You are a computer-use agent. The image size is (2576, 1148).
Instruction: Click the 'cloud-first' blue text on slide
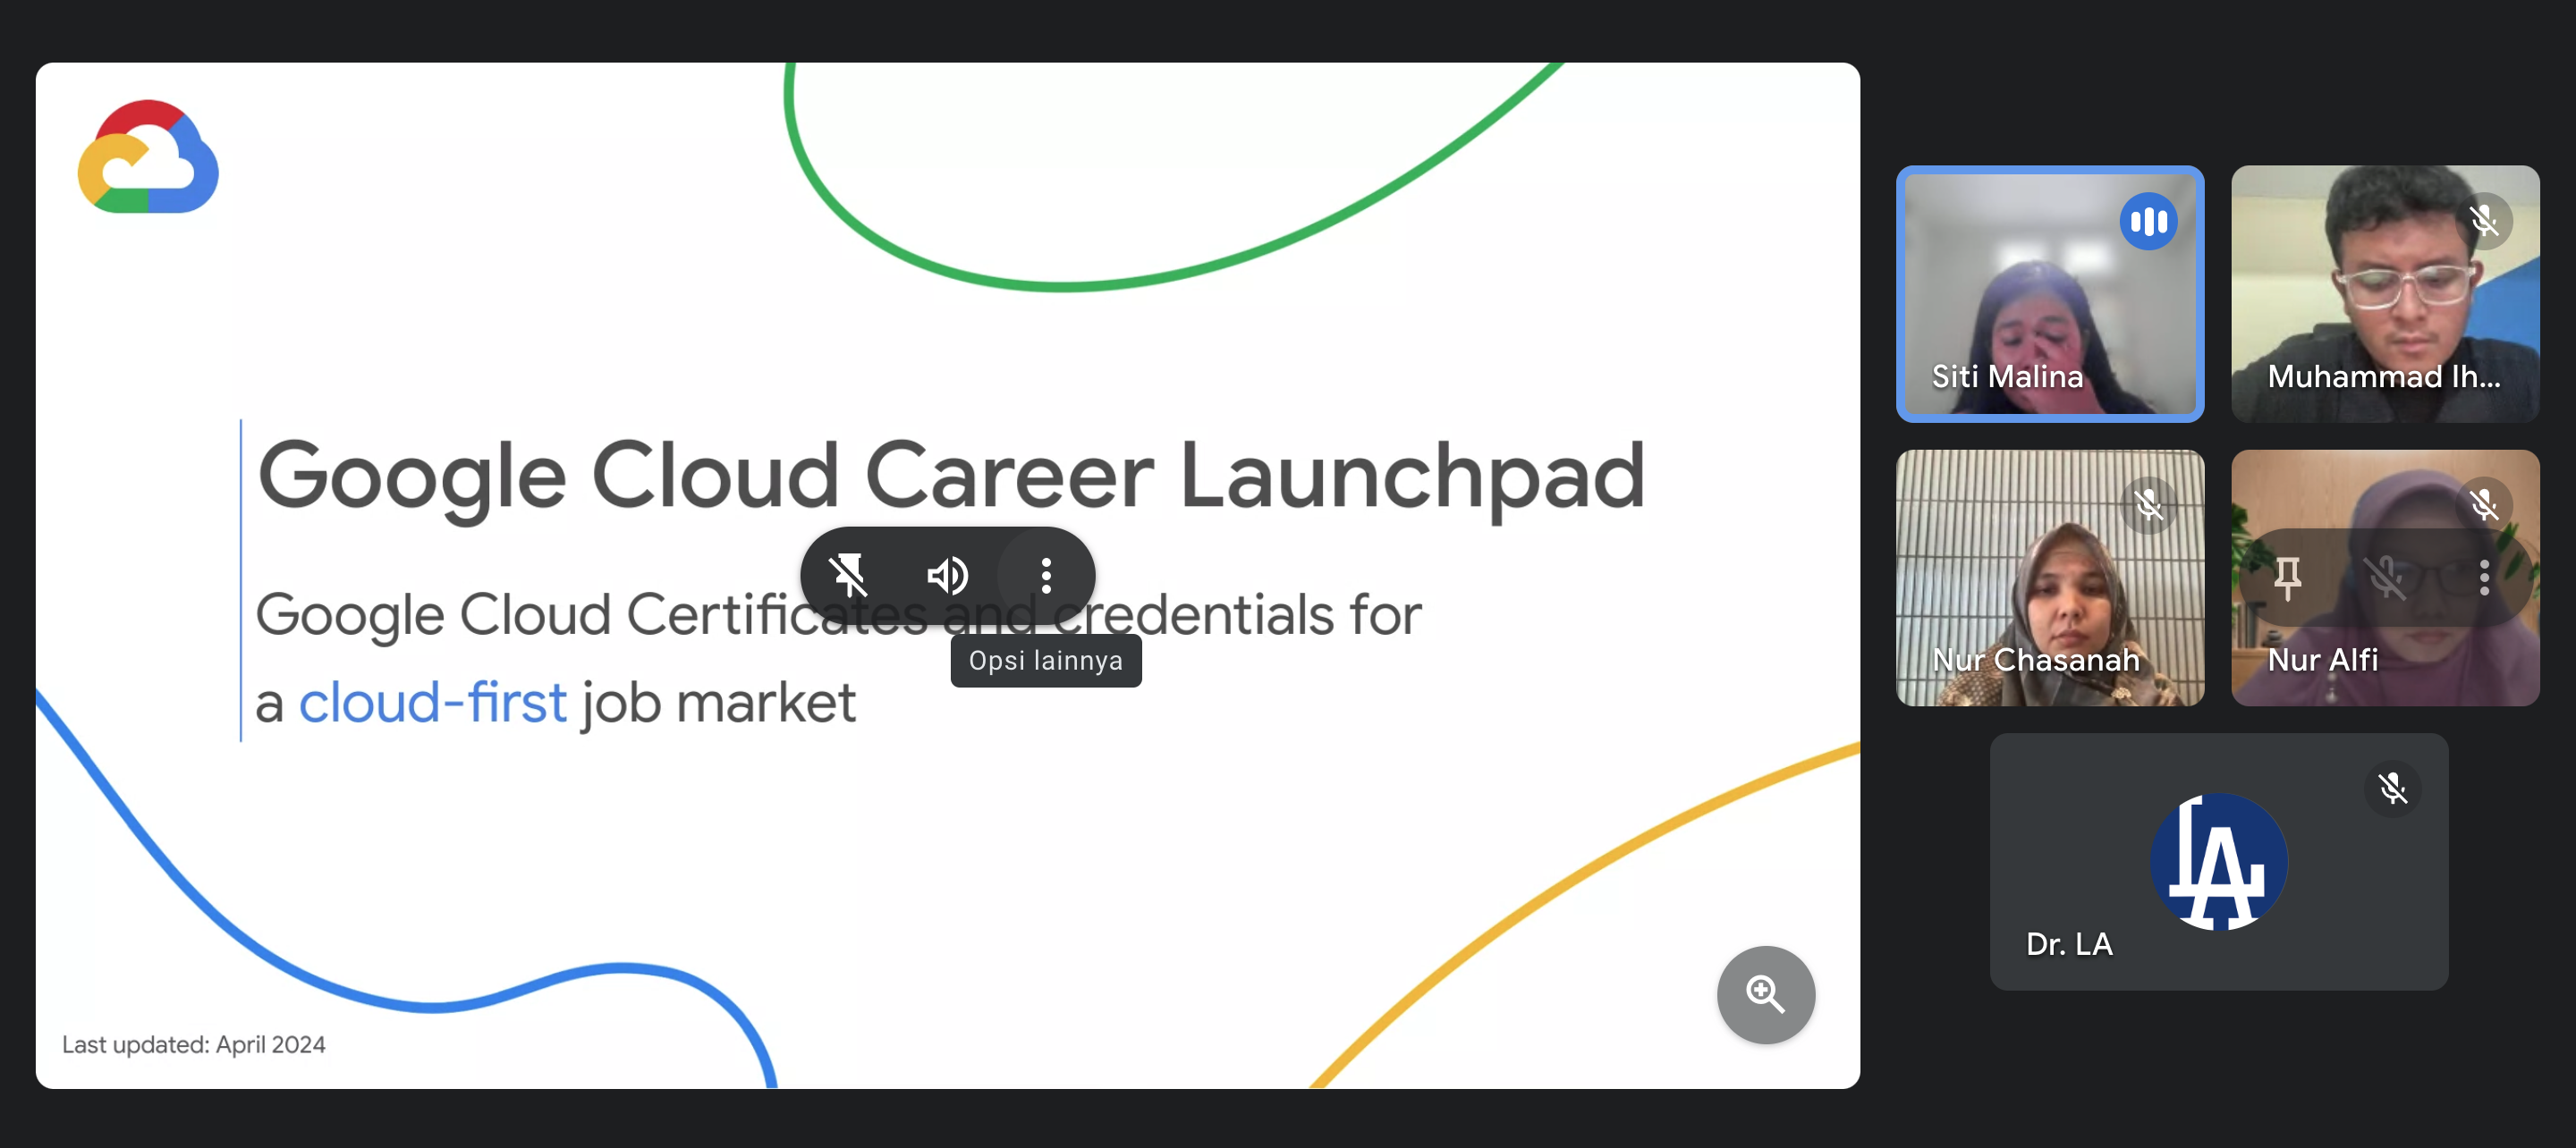432,702
